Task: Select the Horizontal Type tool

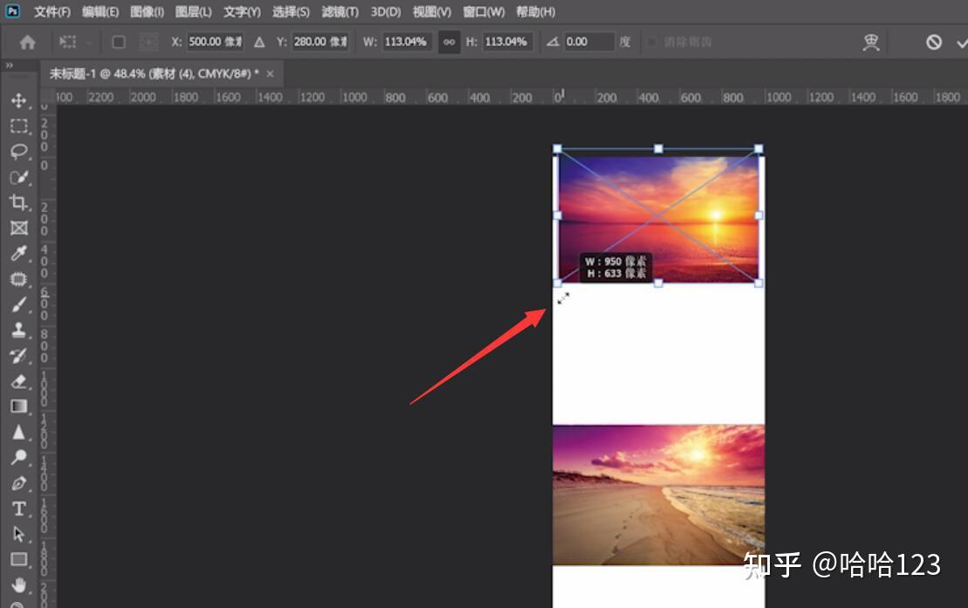Action: 19,508
